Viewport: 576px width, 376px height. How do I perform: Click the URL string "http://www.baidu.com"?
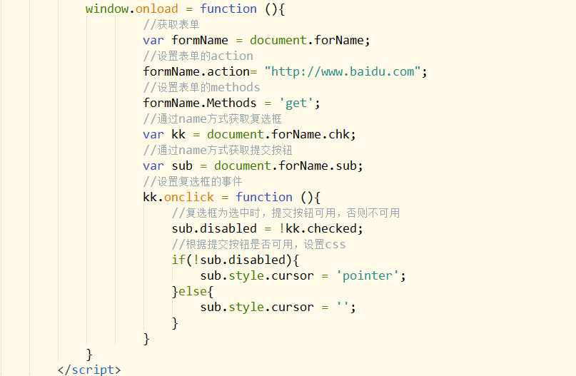(342, 71)
